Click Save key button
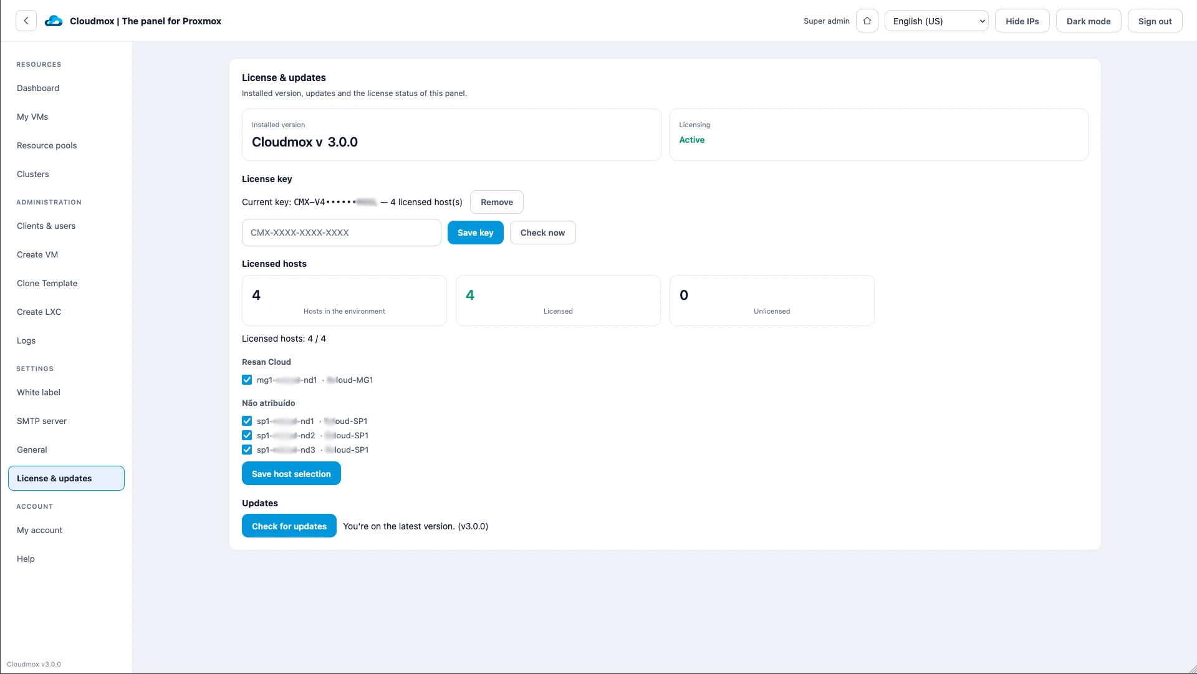 (475, 233)
